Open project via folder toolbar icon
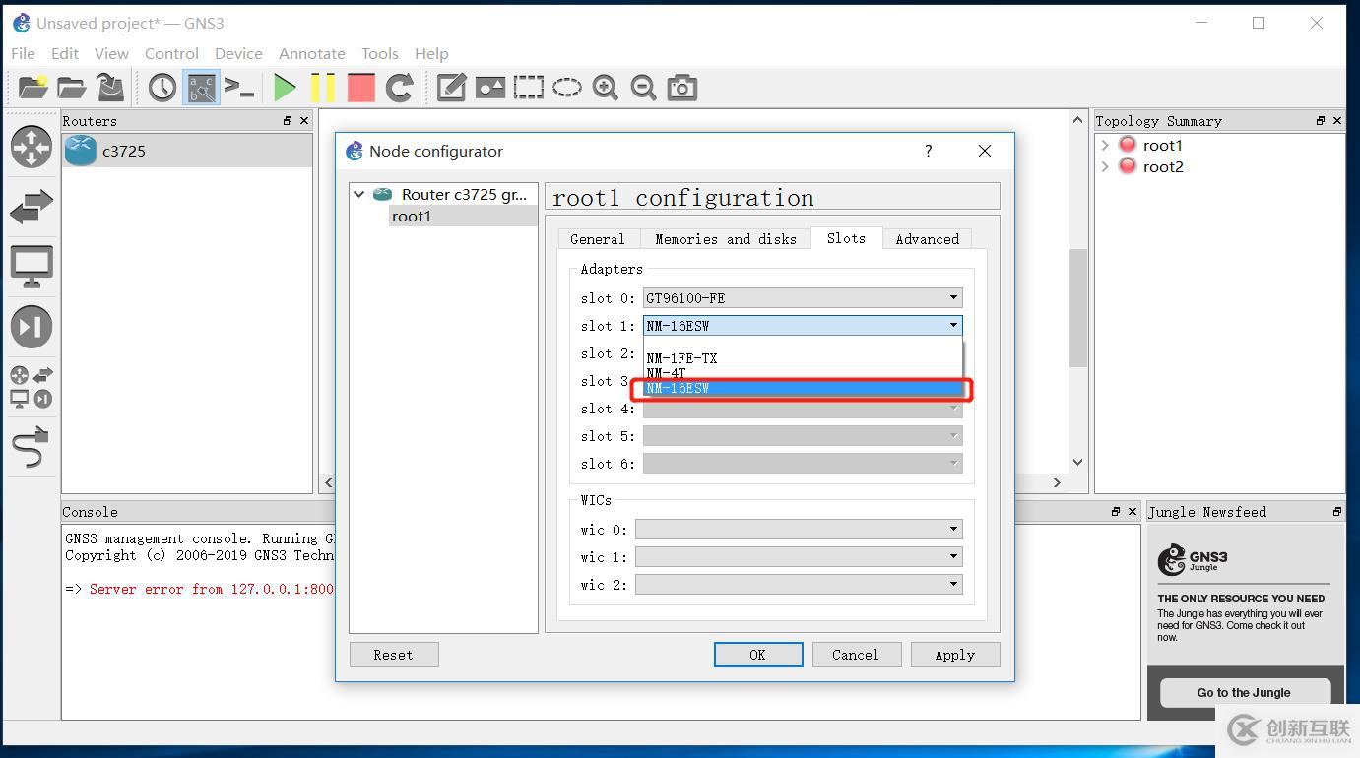The image size is (1360, 758). coord(71,88)
